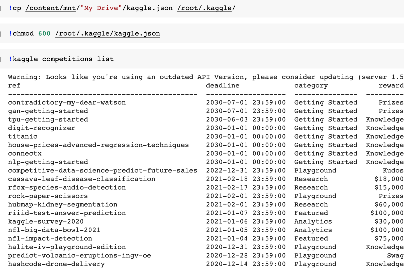The height and width of the screenshot is (271, 405).
Task: Click the $60,000 reward value
Action: pos(389,204)
